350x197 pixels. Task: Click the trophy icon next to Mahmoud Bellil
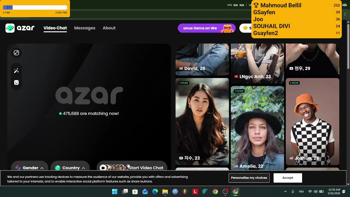coord(256,5)
